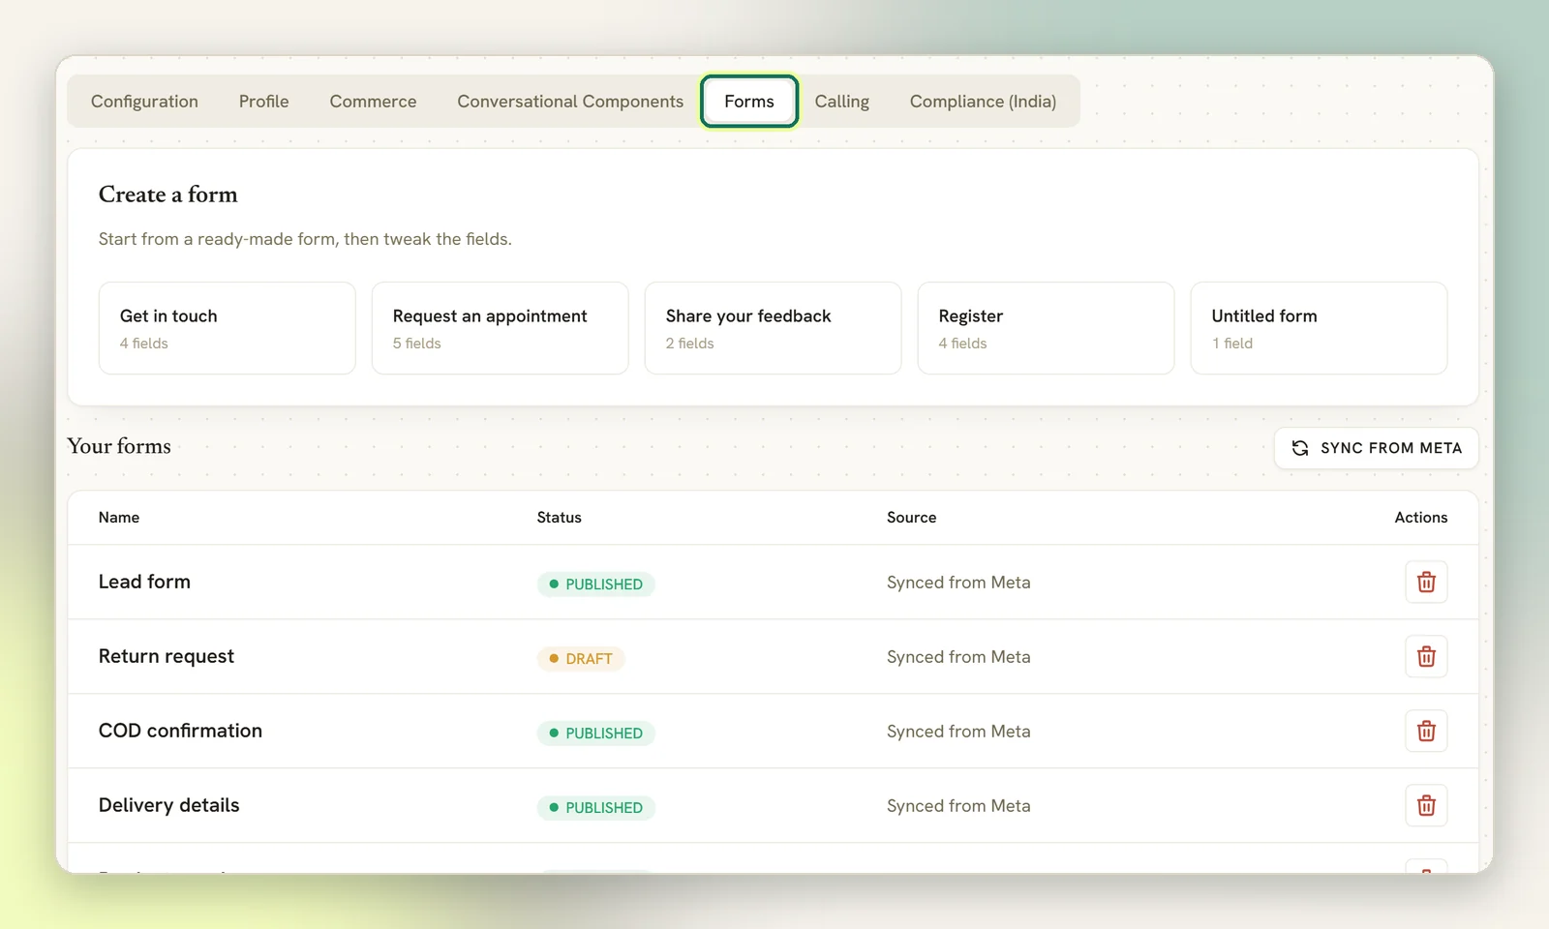Click the Source column header

pos(912,518)
